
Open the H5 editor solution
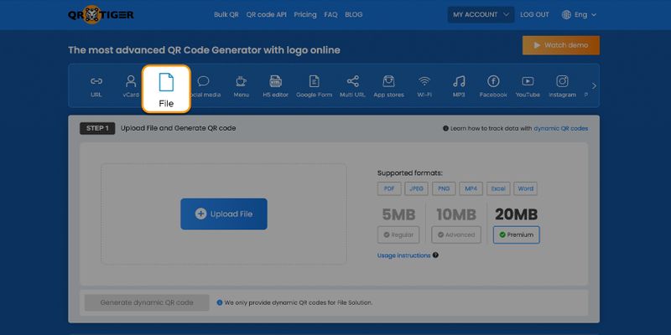[275, 85]
